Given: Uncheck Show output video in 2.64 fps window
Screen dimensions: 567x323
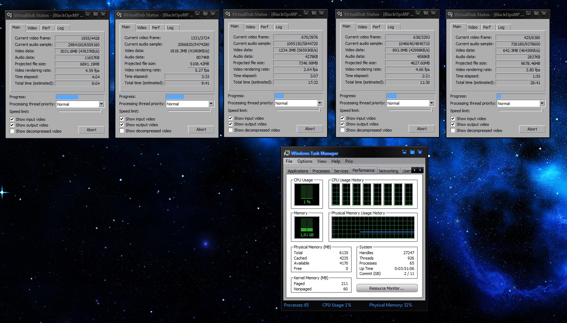Looking at the screenshot, I should click(231, 124).
